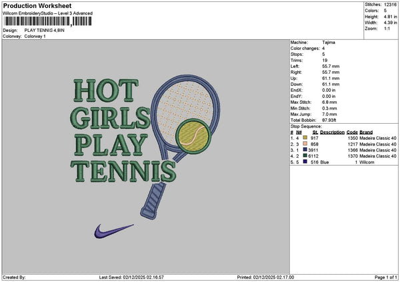Click the 'Description' column header

click(x=332, y=132)
